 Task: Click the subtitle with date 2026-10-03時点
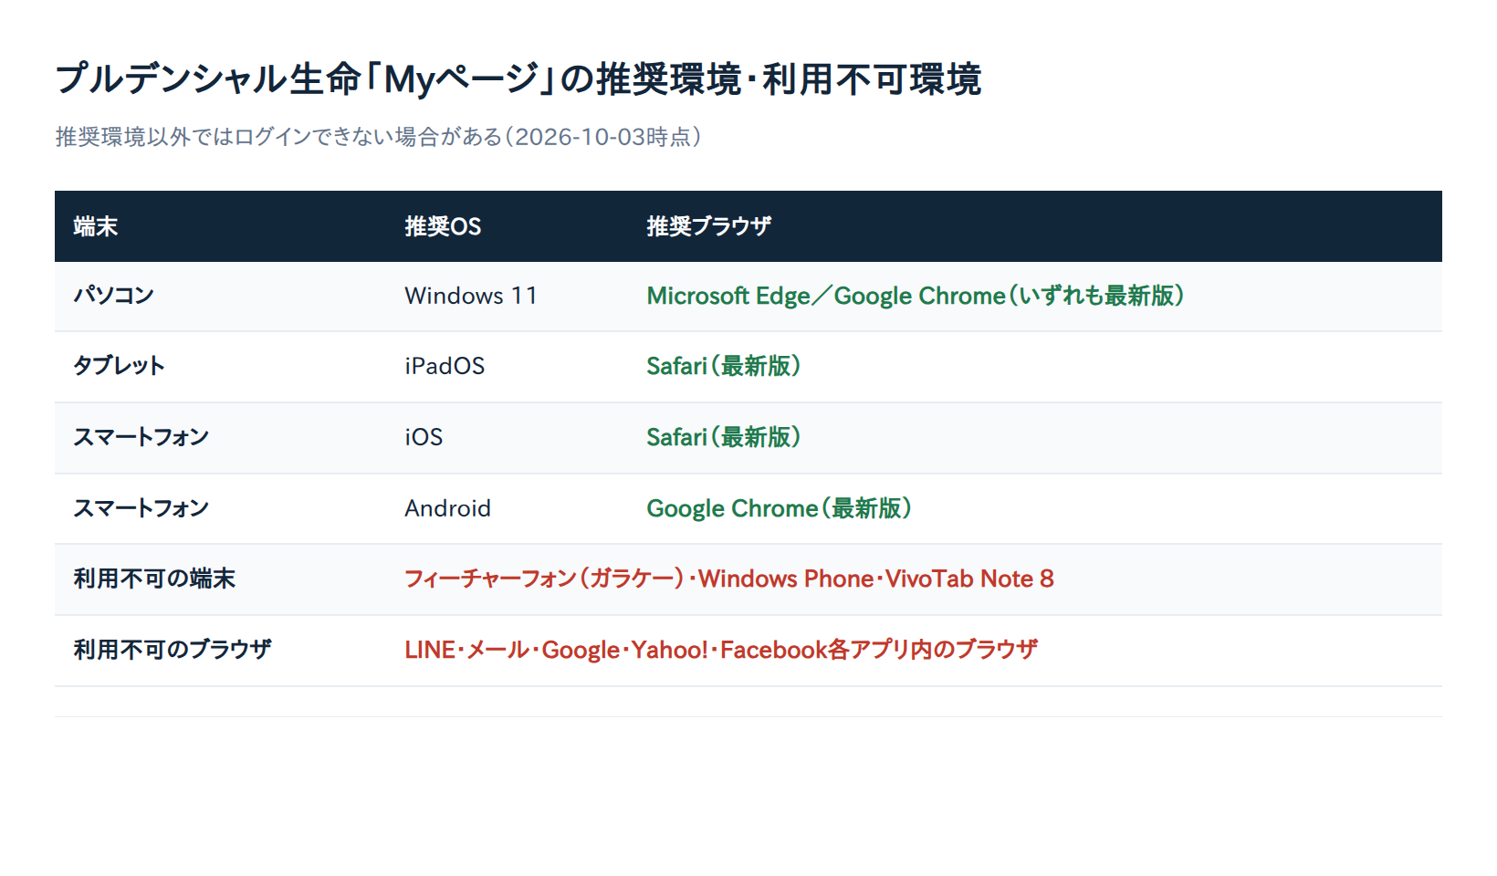(x=378, y=137)
